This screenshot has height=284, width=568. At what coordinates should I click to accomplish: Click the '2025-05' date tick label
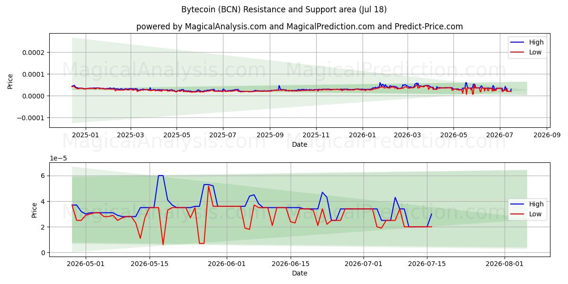(x=177, y=135)
